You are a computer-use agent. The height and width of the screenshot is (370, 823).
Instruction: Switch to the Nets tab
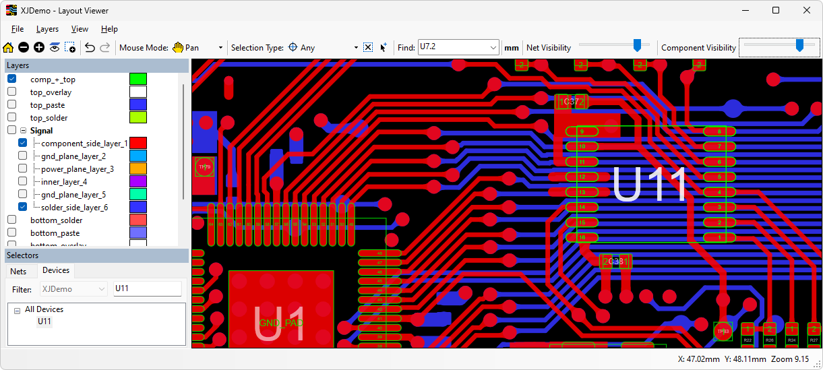click(x=19, y=271)
